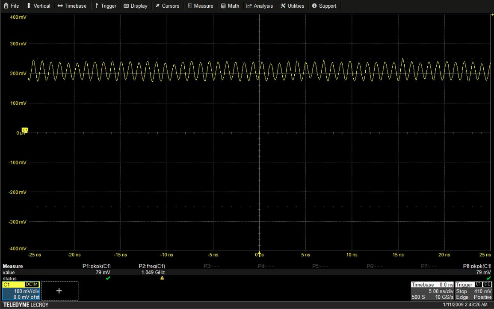Click the date and time display
The width and height of the screenshot is (494, 309).
[465, 305]
